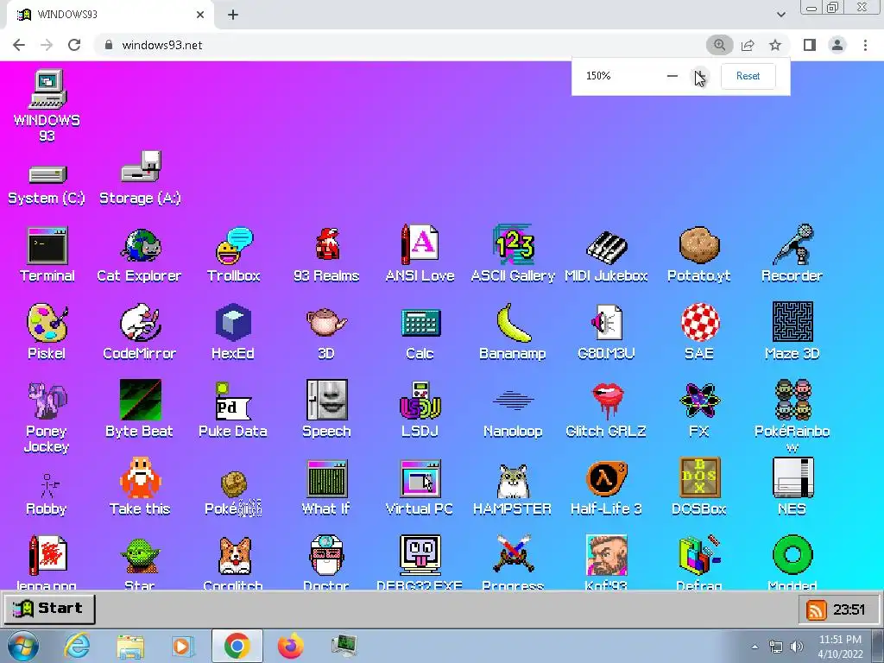
Task: Select the WINDOWS93 browser tab
Action: [110, 15]
